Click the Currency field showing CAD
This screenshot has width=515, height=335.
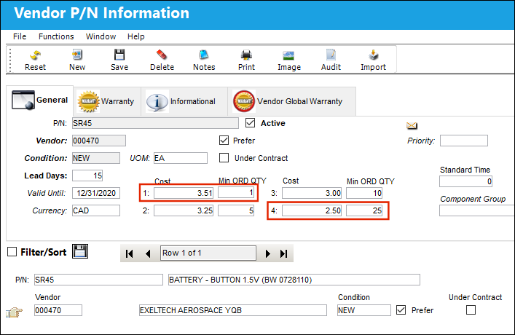pos(96,210)
